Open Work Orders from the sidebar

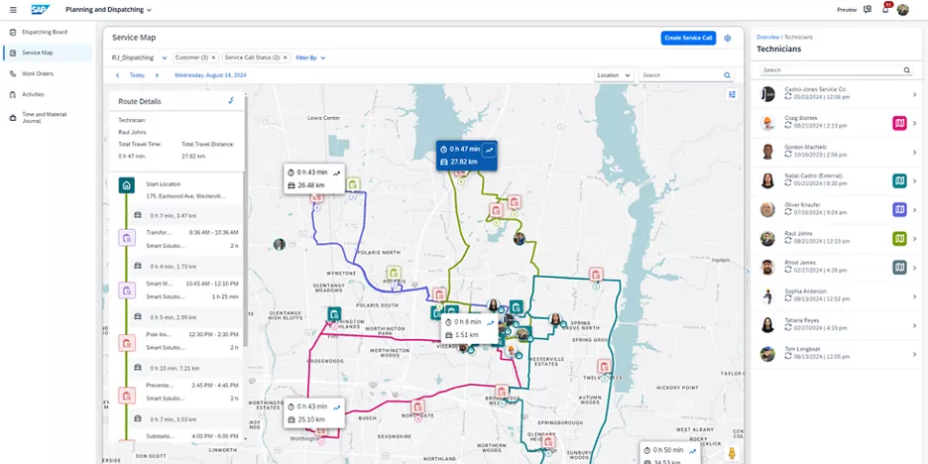click(x=37, y=73)
